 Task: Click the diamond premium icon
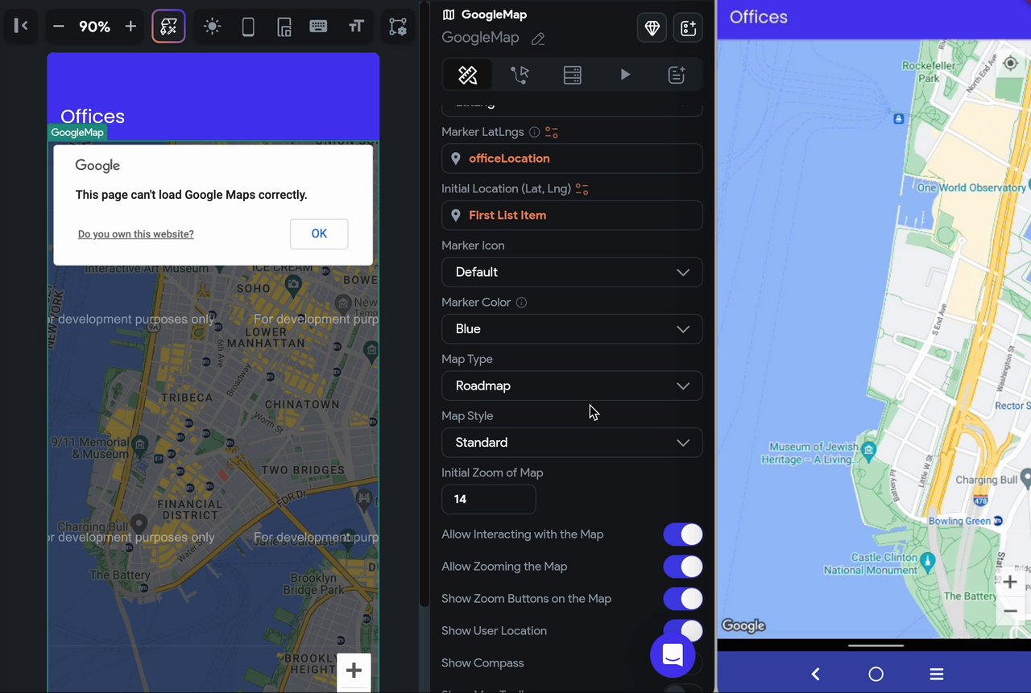click(x=652, y=28)
